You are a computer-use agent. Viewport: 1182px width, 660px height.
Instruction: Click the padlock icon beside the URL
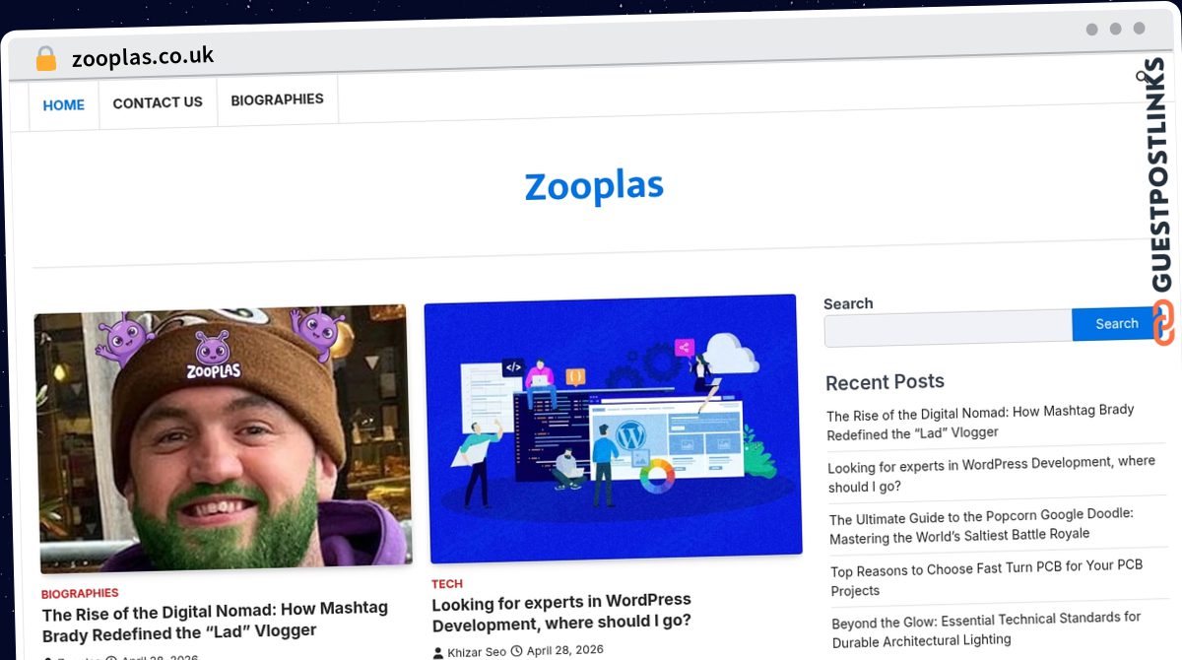[x=45, y=59]
